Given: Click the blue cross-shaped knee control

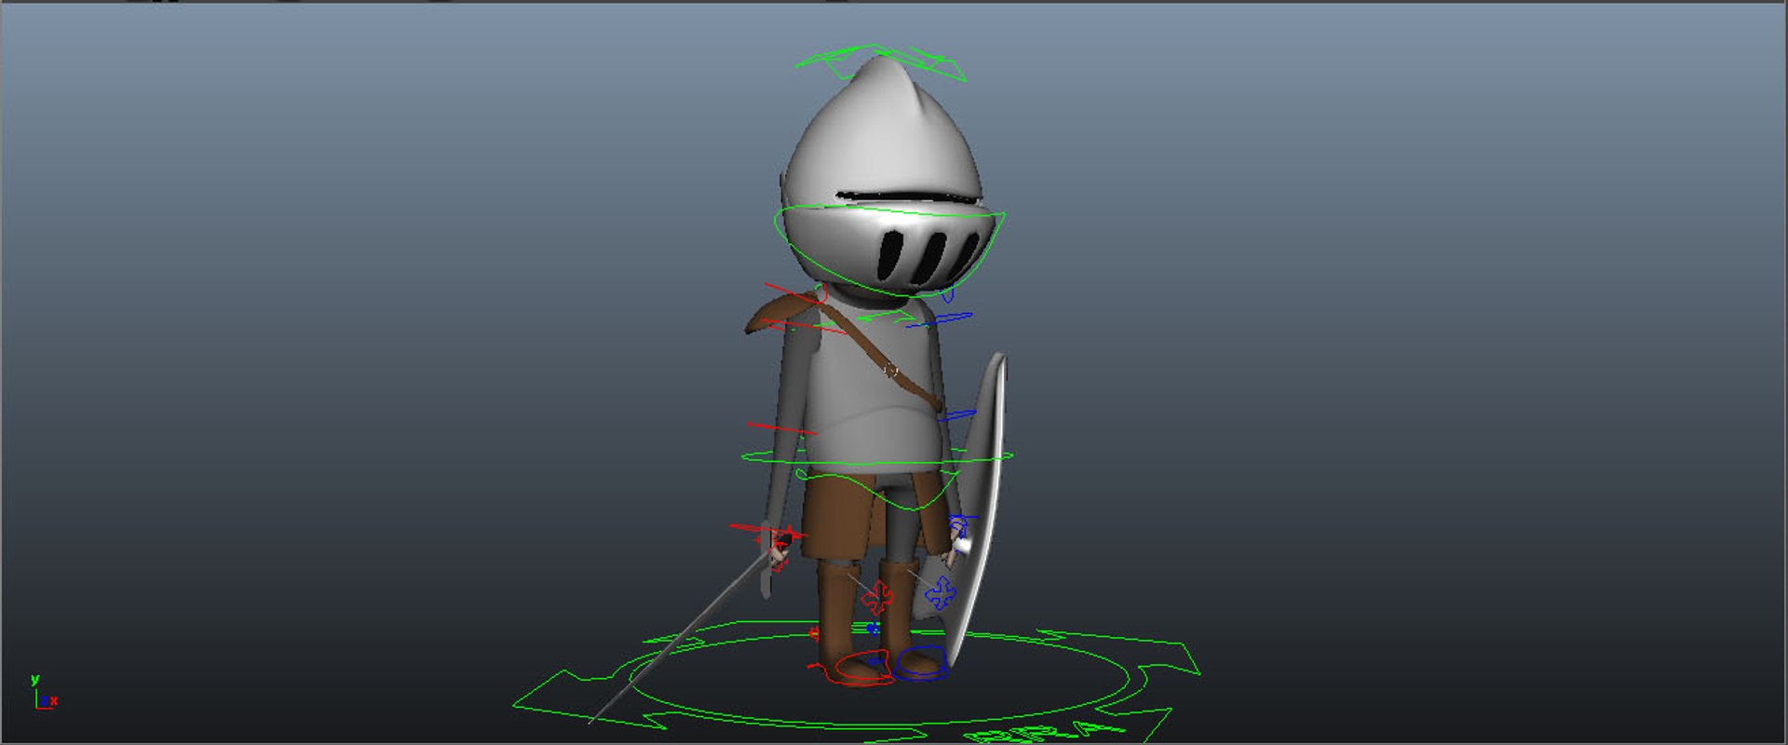Looking at the screenshot, I should pyautogui.click(x=941, y=592).
